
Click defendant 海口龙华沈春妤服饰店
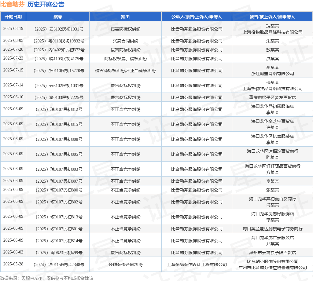272,214
